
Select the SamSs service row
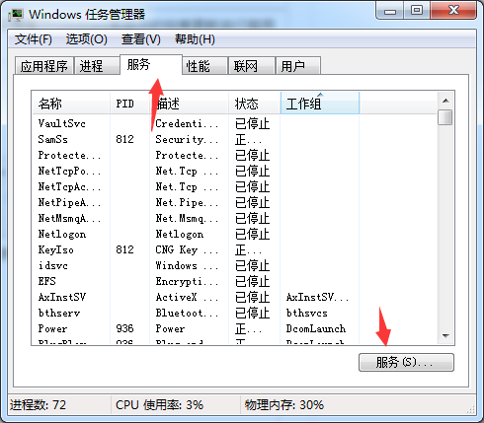click(234, 139)
